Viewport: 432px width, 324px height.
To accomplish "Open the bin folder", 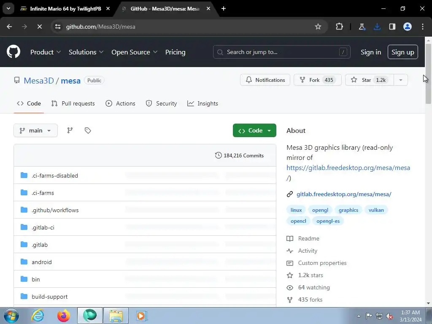I will [36, 279].
